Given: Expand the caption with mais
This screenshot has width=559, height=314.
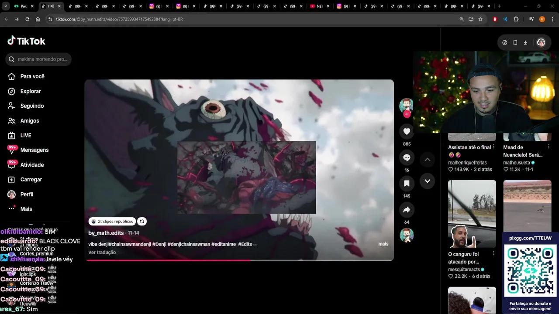Looking at the screenshot, I should (x=383, y=244).
